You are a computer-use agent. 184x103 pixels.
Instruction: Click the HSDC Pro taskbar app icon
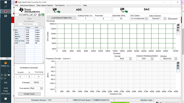(5, 11)
